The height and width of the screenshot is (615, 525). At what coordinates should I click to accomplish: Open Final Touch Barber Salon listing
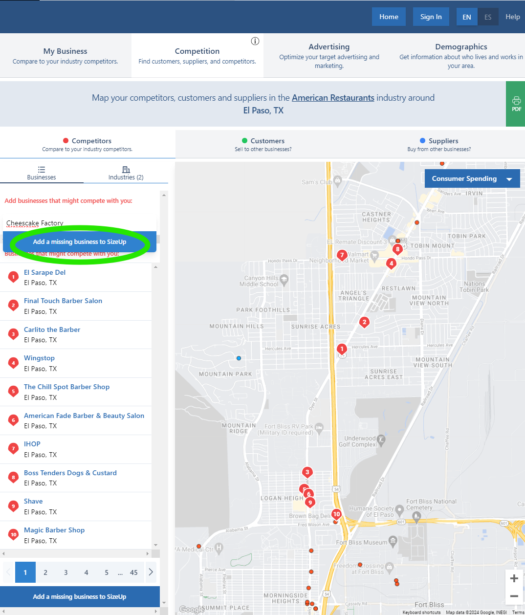pos(63,301)
